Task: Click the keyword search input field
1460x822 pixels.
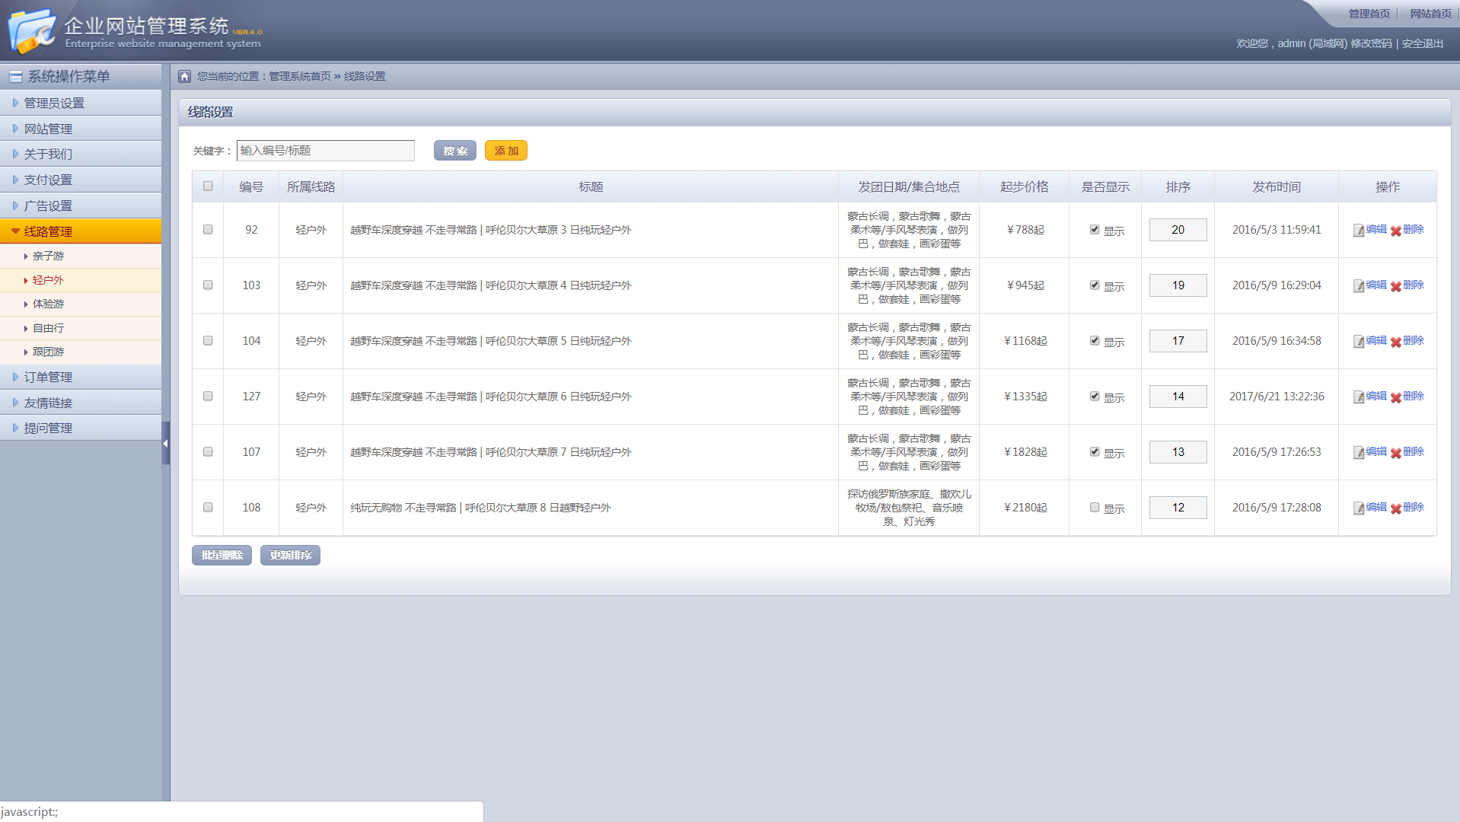Action: tap(326, 151)
